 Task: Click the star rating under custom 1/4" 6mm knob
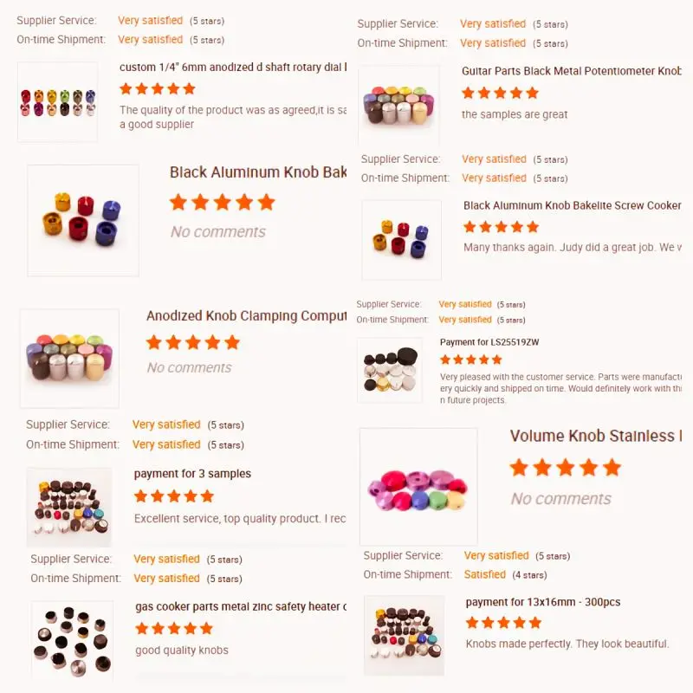[158, 89]
